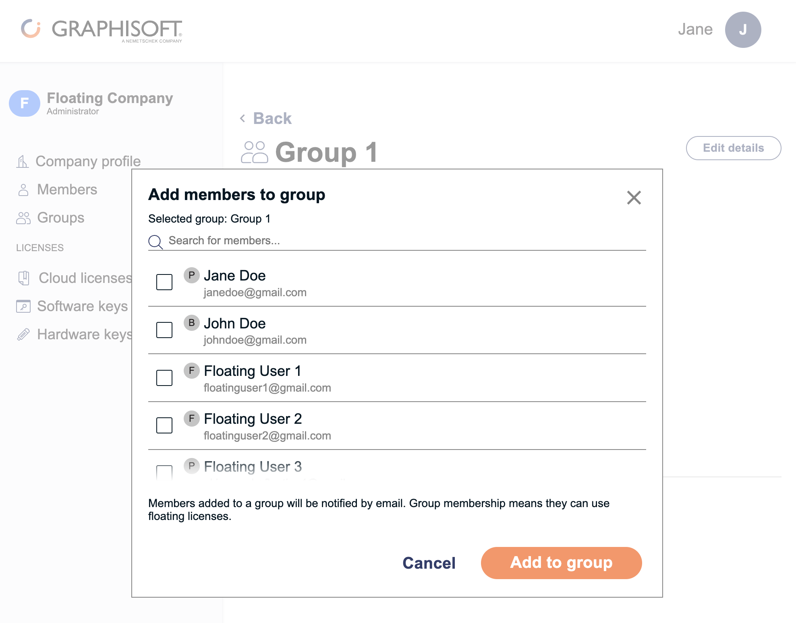
Task: Click the Members person icon in sidebar
Action: (x=23, y=189)
